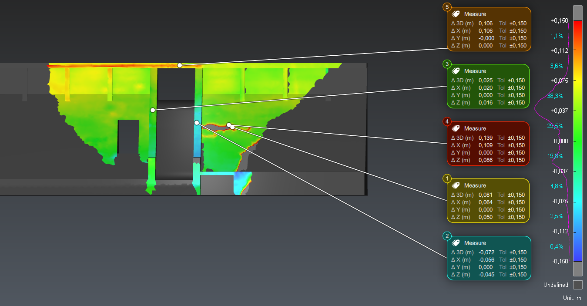
Task: Click the tag icon in Measure 5 label
Action: [455, 14]
